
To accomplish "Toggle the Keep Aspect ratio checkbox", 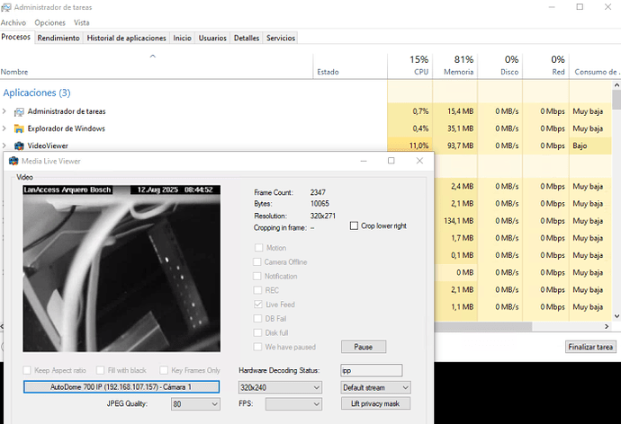I will tap(28, 370).
